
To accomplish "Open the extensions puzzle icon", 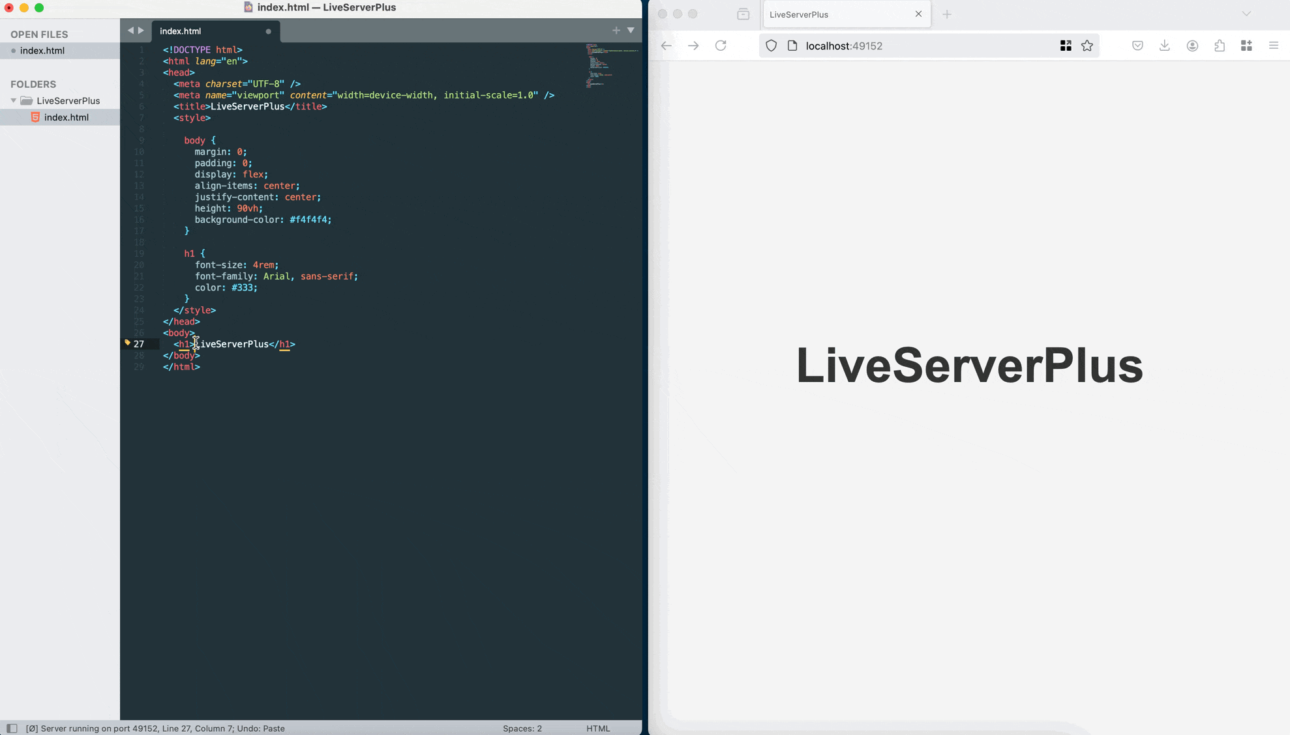I will tap(1220, 46).
